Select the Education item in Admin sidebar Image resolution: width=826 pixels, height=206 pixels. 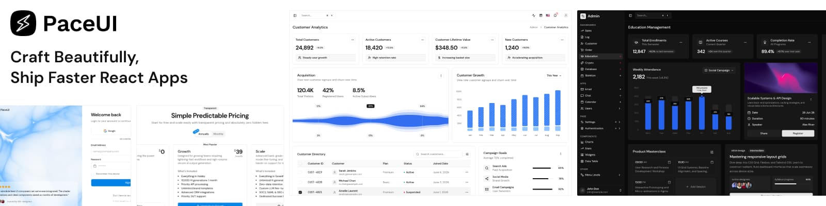(x=601, y=56)
